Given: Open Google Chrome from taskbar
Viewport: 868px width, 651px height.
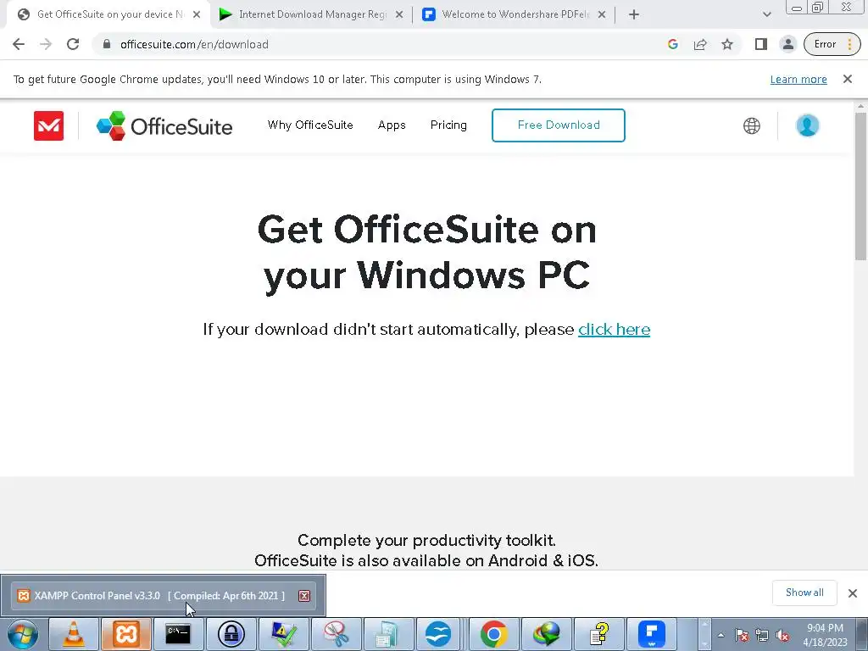Looking at the screenshot, I should click(x=494, y=634).
